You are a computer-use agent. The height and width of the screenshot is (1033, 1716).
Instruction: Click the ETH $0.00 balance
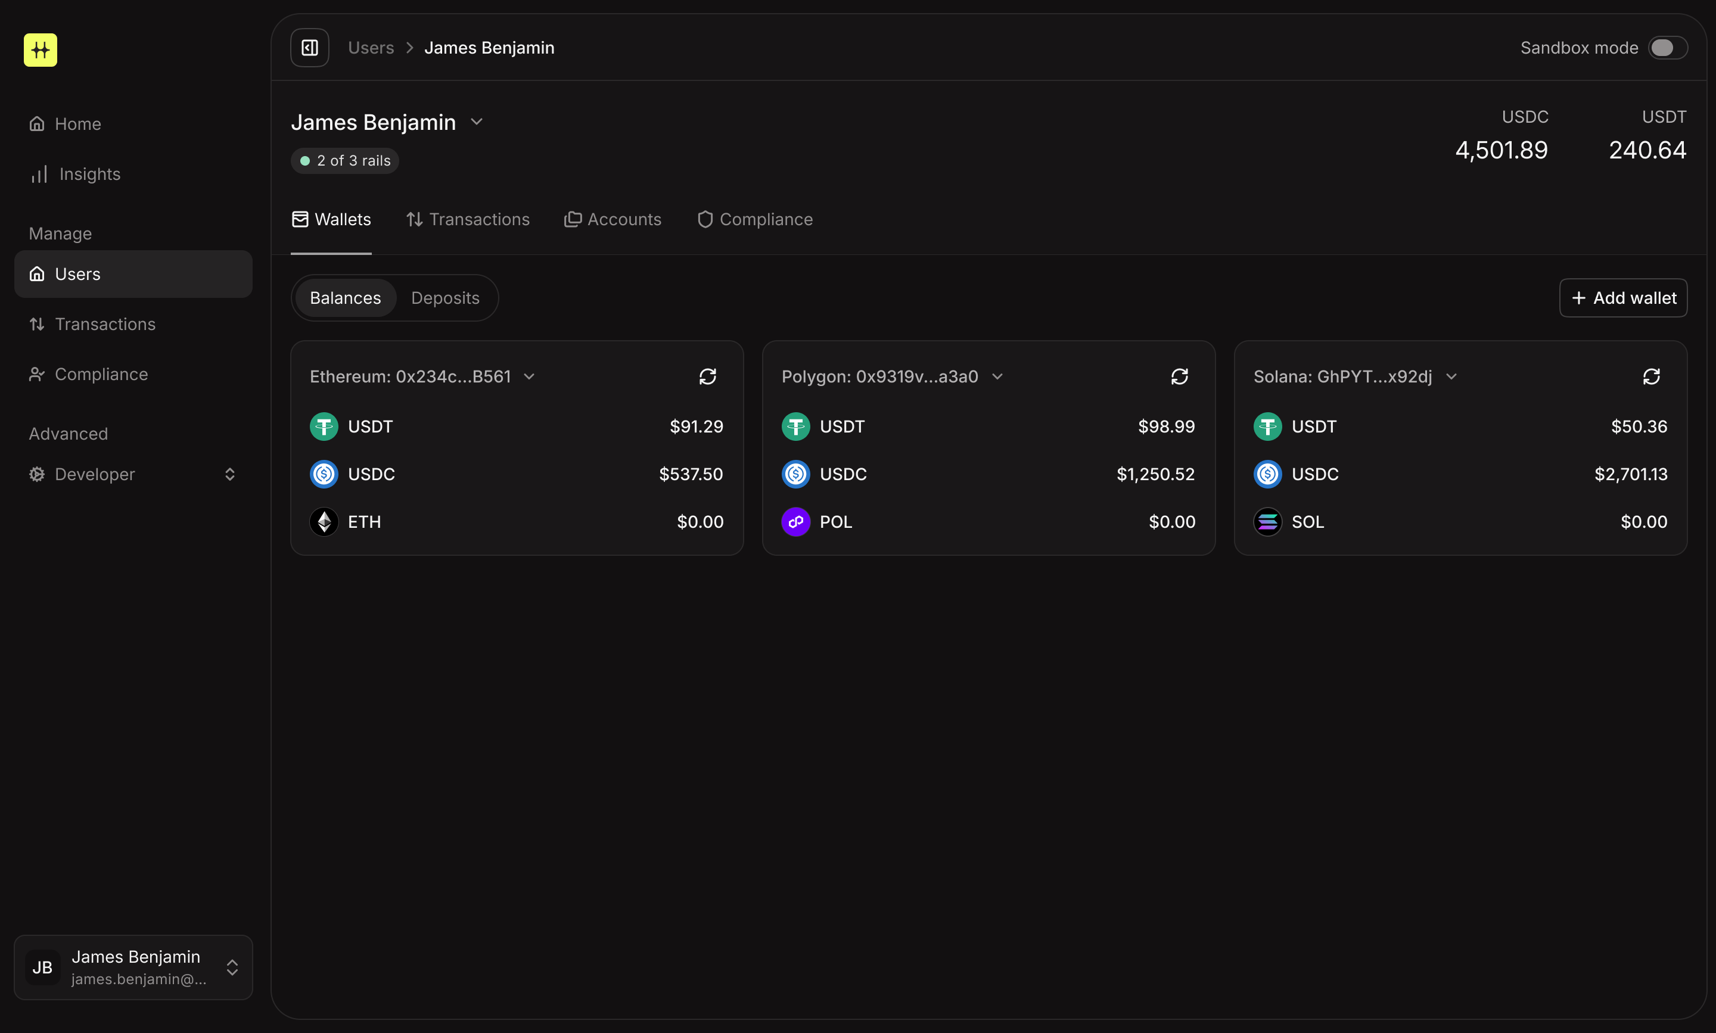700,522
